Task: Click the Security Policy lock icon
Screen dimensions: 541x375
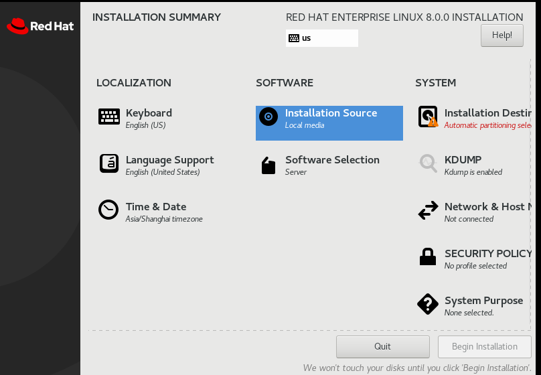Action: point(428,256)
